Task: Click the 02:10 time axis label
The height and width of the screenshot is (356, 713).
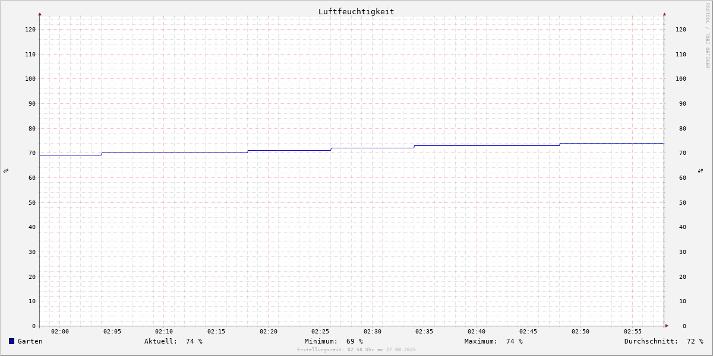Action: click(x=164, y=332)
